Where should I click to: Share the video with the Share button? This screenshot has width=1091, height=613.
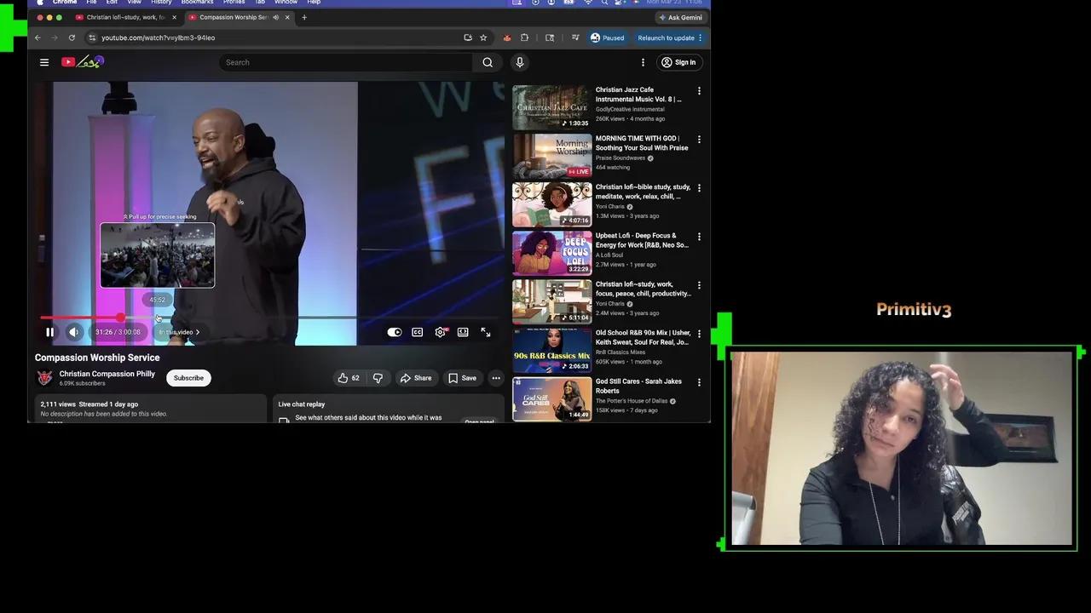click(x=417, y=378)
